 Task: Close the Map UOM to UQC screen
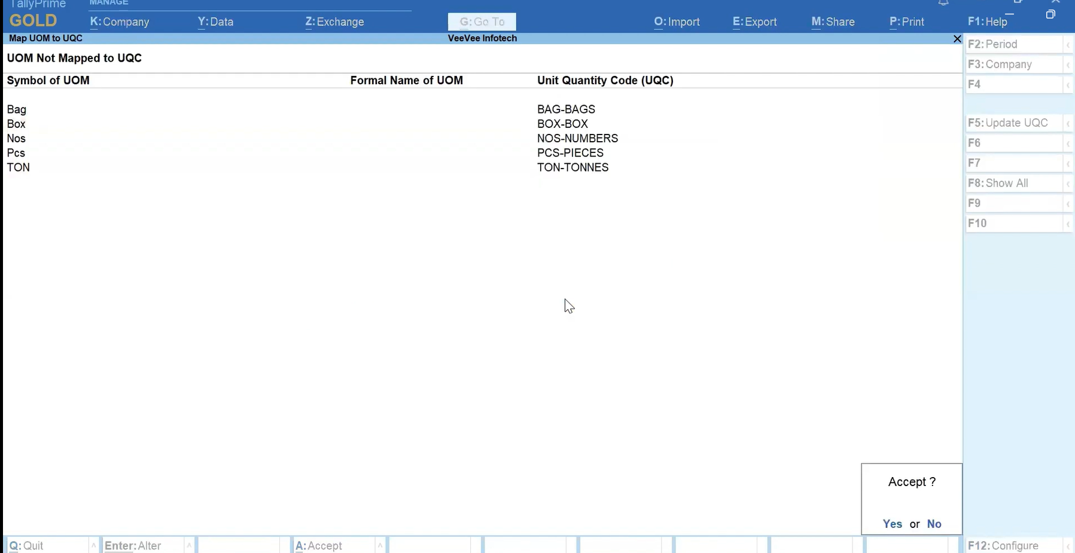point(957,39)
